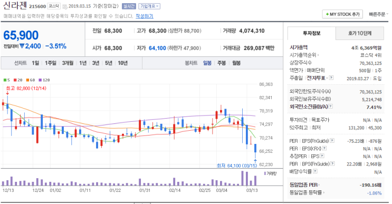Open the 동일업종 PER link
This screenshot has height=204, width=392.
[304, 185]
